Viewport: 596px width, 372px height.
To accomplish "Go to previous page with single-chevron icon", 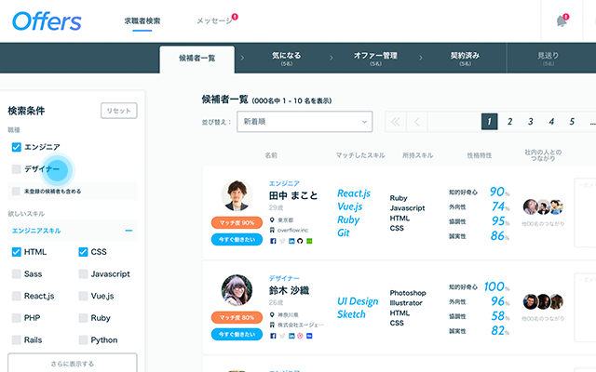I will click(417, 122).
